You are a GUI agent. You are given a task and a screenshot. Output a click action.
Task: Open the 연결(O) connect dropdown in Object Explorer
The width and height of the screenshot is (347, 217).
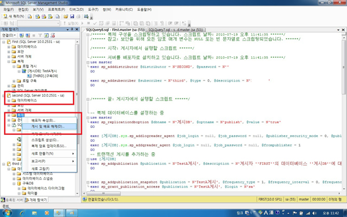coord(9,35)
